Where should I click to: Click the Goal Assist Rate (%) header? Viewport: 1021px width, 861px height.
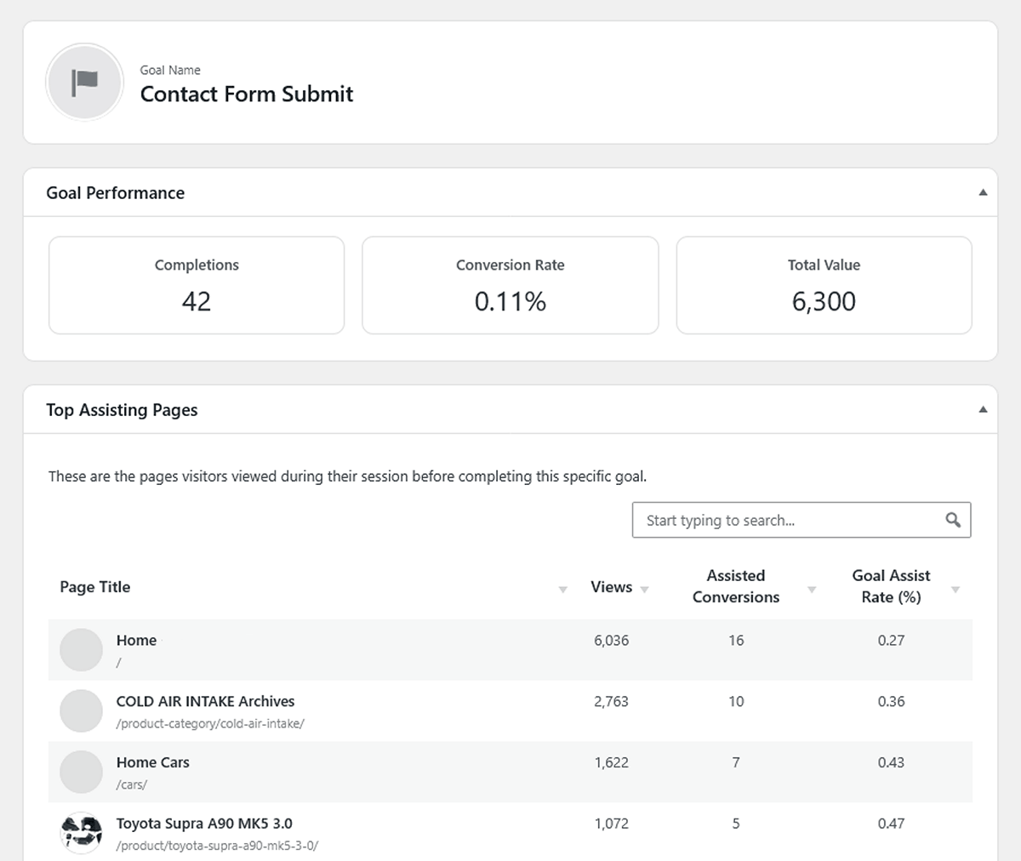[891, 586]
